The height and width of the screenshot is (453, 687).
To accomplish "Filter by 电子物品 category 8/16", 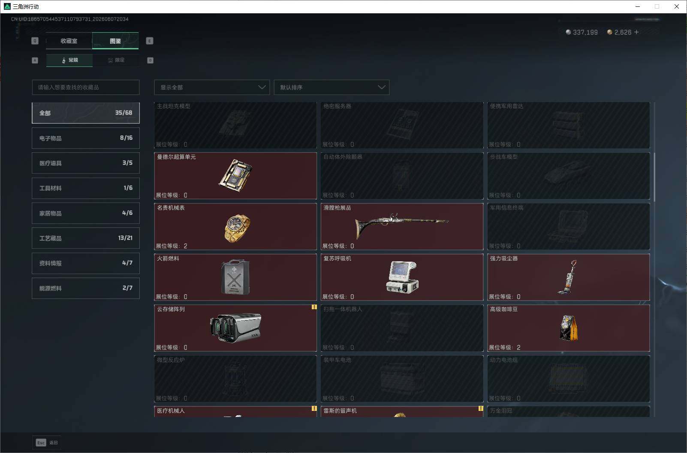I will coord(86,138).
